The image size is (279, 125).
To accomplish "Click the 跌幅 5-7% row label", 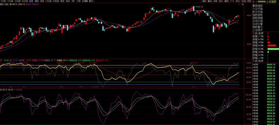I will tap(258, 55).
